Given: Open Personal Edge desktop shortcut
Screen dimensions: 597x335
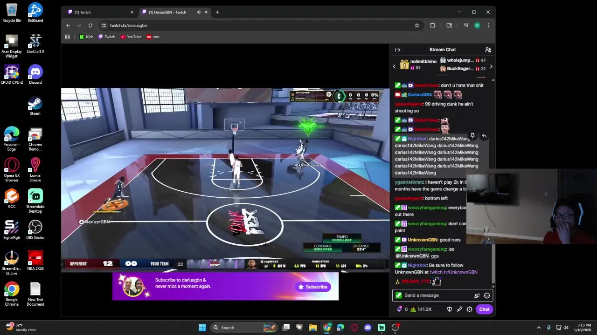Looking at the screenshot, I should click(12, 139).
